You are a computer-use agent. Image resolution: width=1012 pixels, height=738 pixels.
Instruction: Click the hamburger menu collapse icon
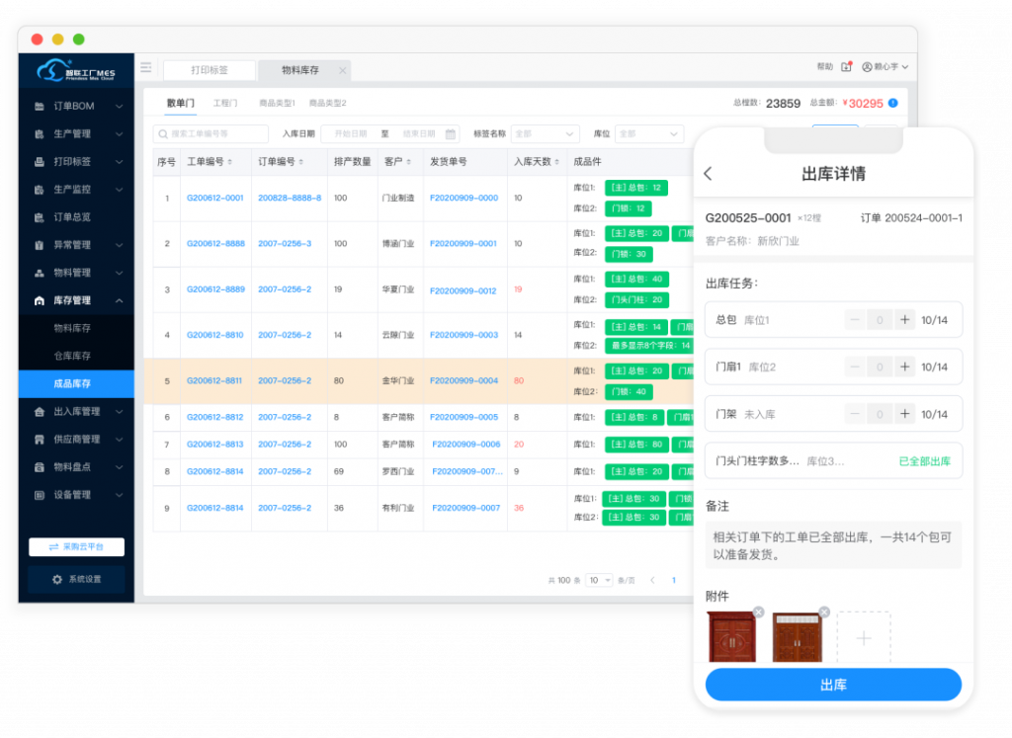pos(146,68)
